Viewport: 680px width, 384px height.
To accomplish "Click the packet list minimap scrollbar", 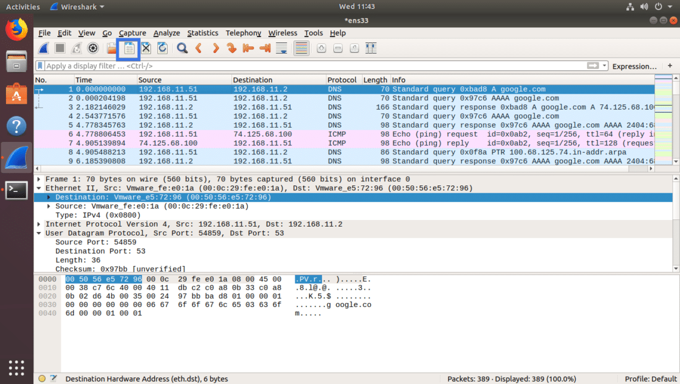I will (663, 119).
